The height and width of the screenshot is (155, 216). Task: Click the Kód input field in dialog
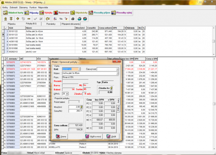pos(70,69)
